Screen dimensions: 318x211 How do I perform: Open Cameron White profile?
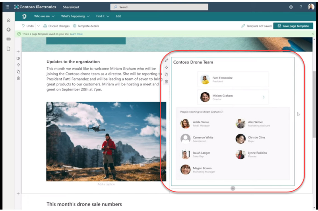point(197,139)
